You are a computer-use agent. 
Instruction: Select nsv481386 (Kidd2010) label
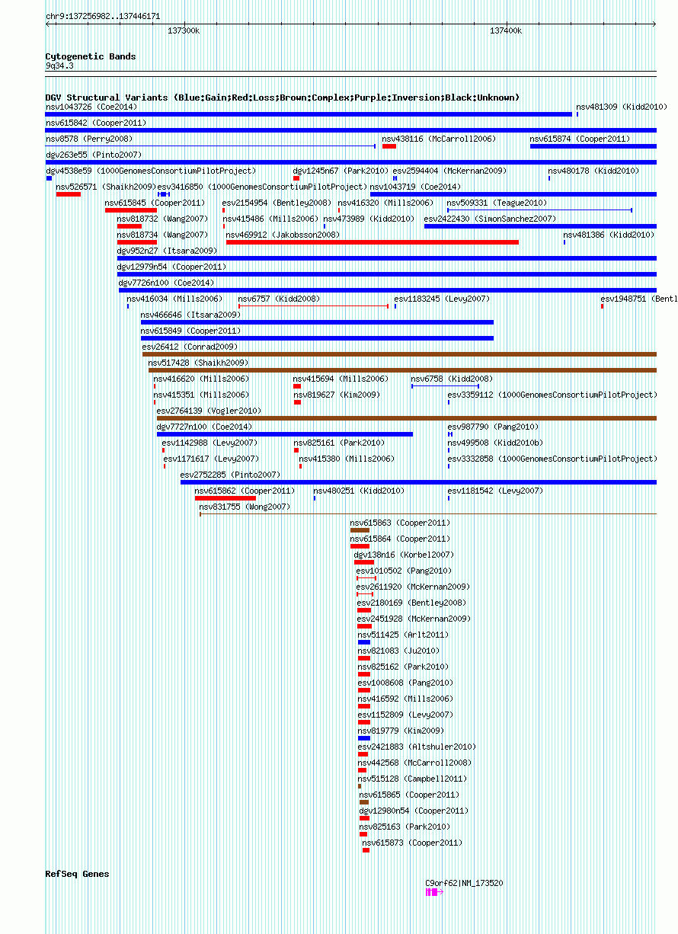[x=609, y=235]
